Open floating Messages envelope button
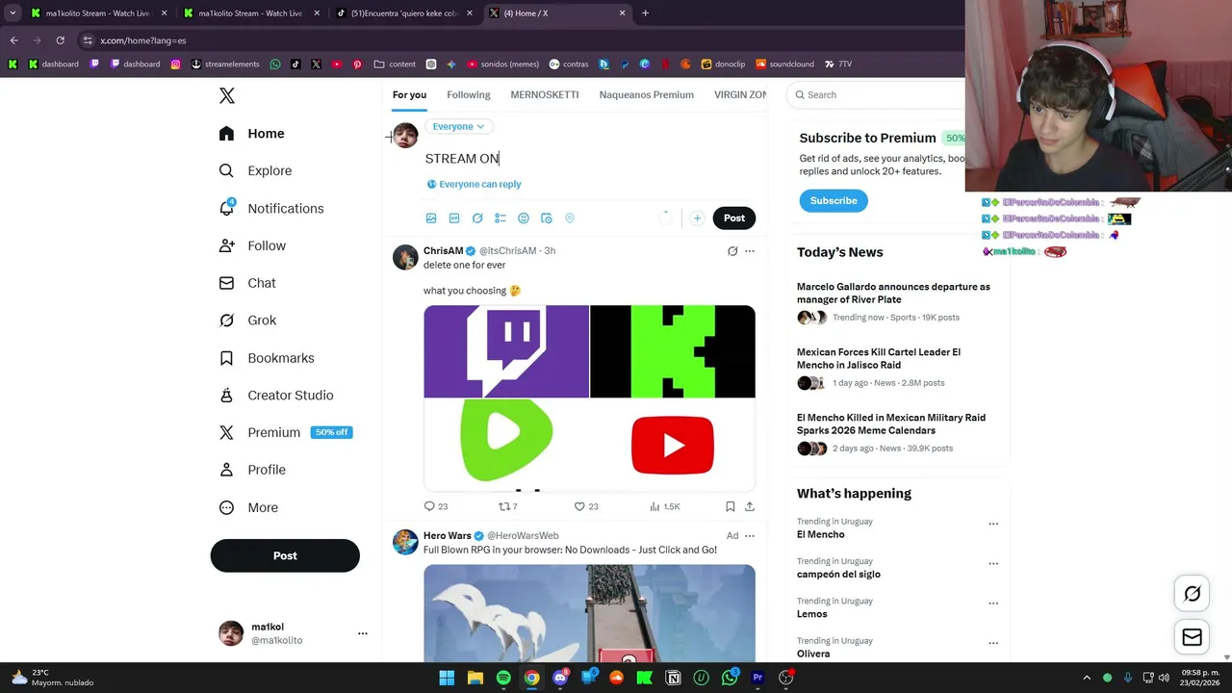The image size is (1232, 693). (1193, 637)
